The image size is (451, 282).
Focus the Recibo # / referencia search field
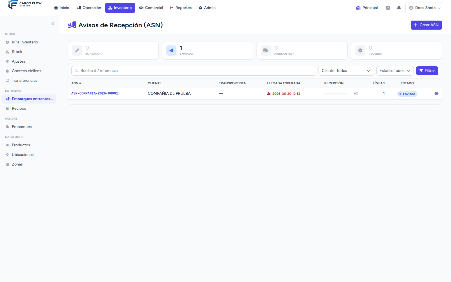tap(194, 71)
